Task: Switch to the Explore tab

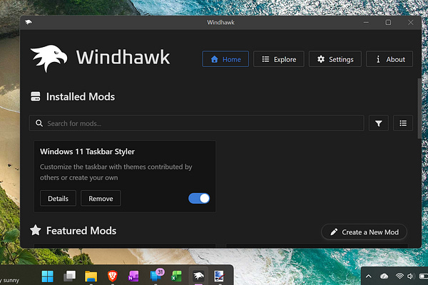Action: point(279,59)
